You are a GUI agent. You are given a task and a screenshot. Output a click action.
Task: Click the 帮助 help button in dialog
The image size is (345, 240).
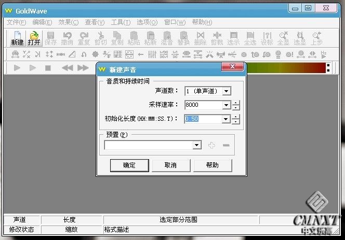213,165
